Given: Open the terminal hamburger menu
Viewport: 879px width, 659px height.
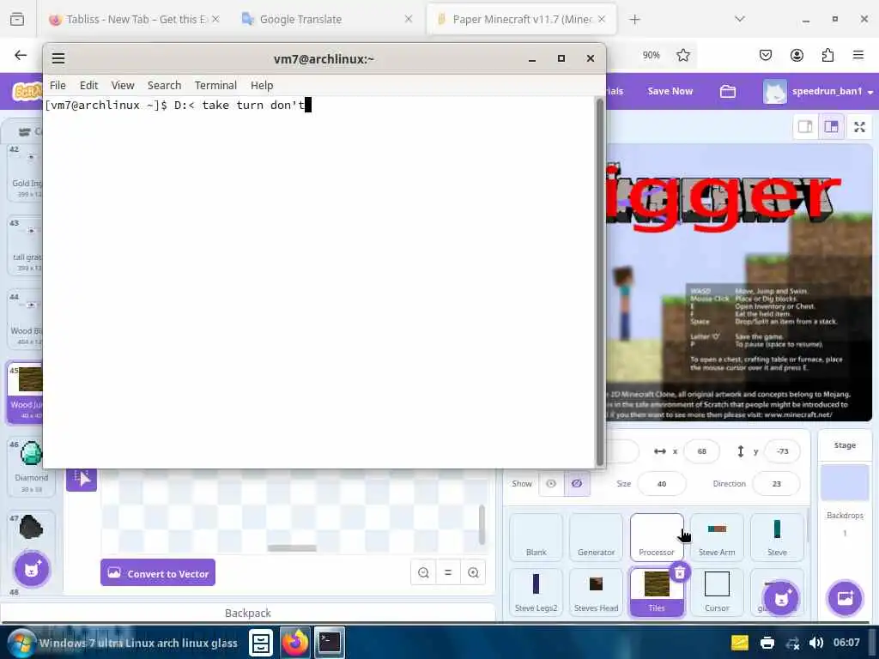Looking at the screenshot, I should click(x=58, y=58).
